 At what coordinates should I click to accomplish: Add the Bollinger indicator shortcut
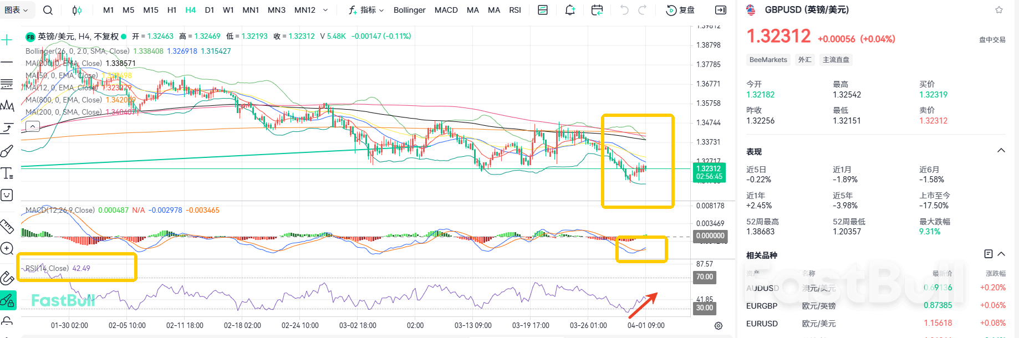409,10
